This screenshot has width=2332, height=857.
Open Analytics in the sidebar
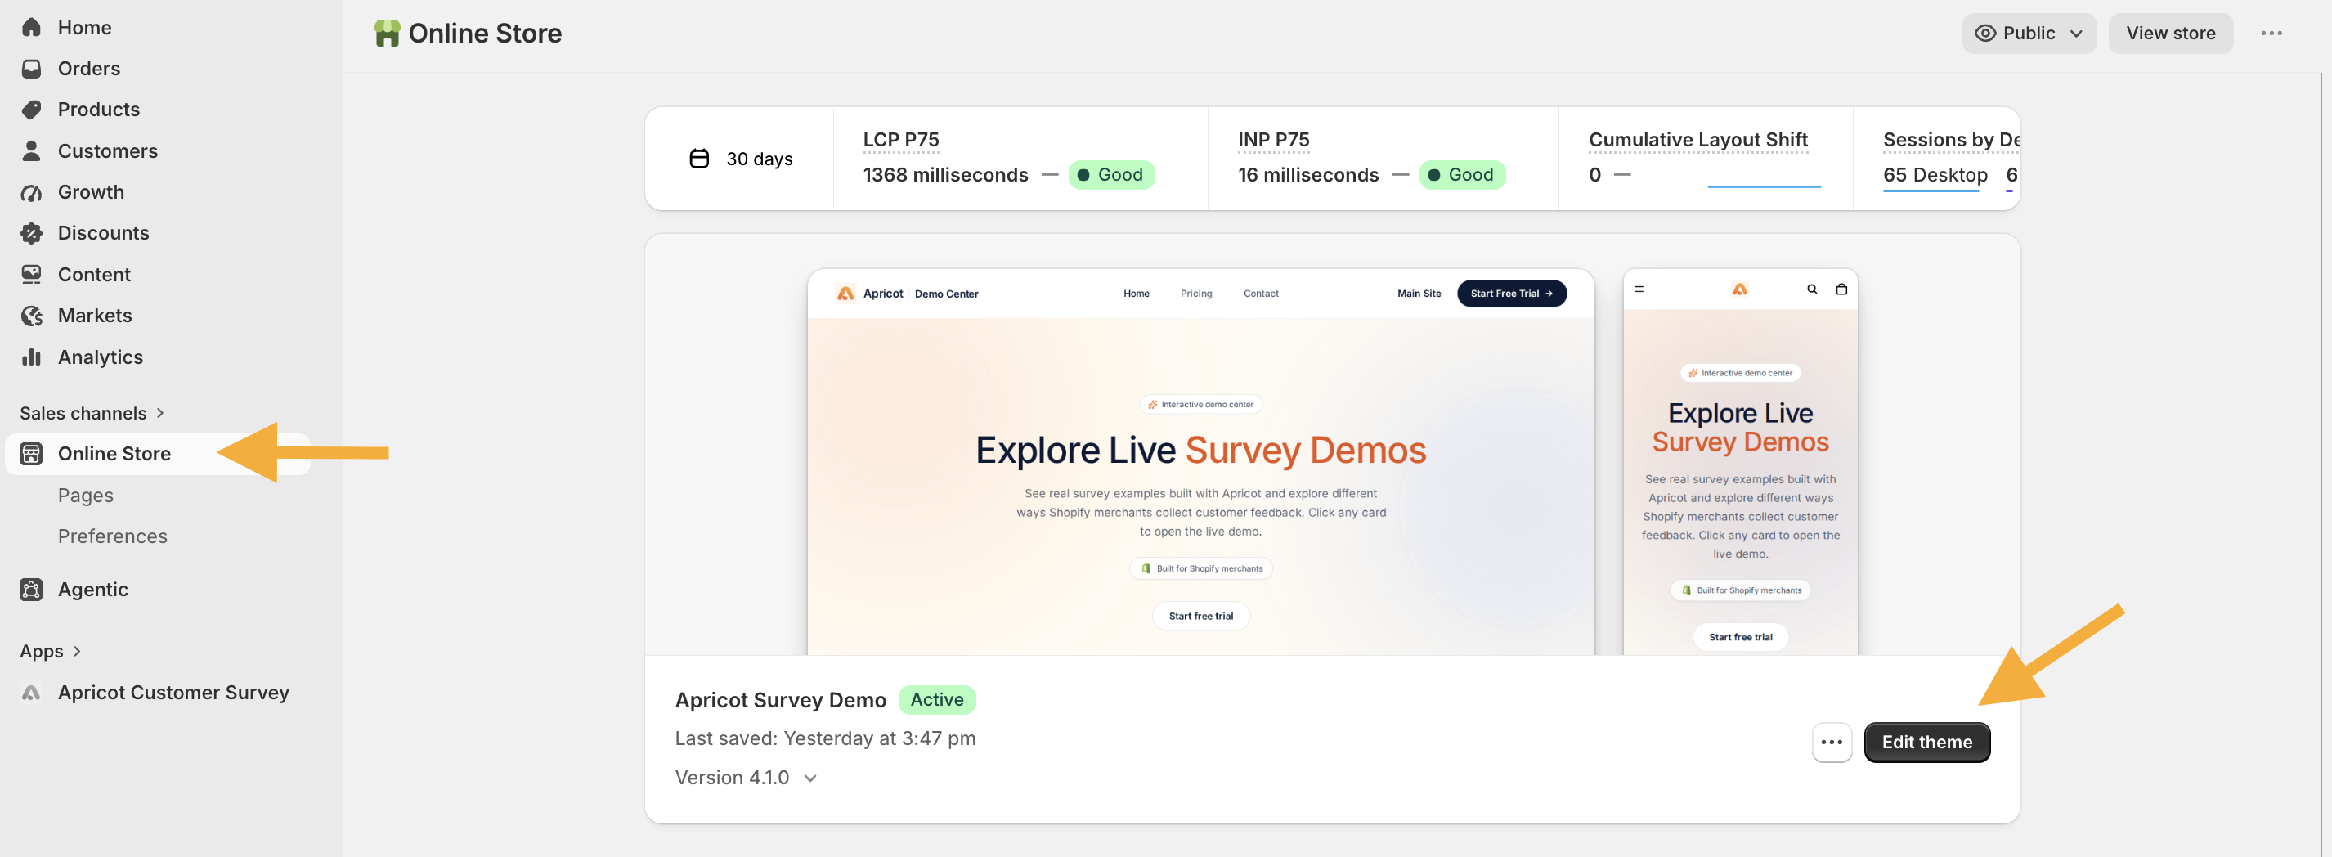(x=101, y=357)
